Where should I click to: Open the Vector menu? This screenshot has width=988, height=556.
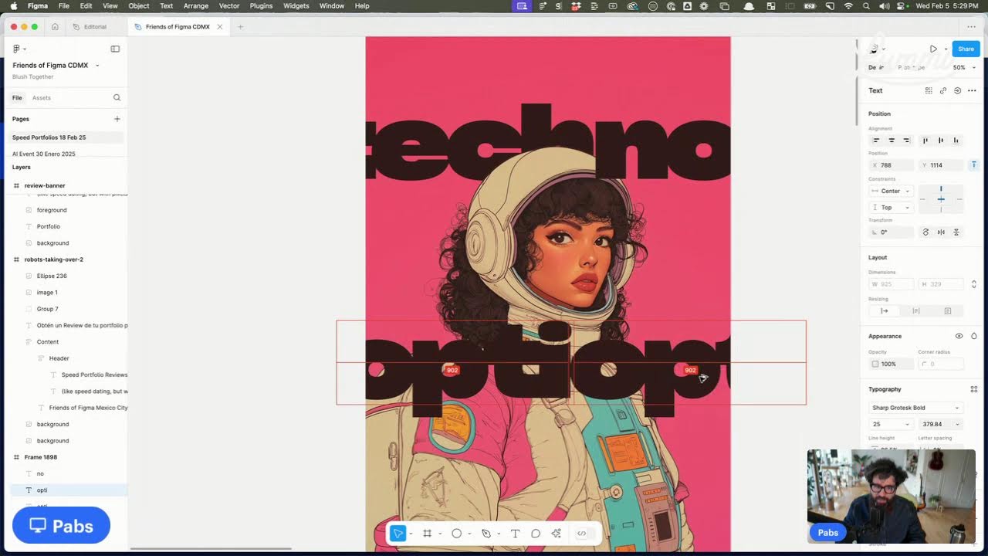pos(229,5)
